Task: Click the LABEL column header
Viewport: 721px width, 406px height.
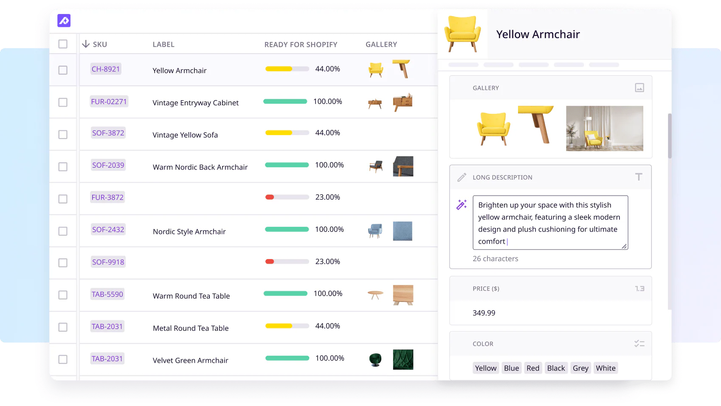Action: (163, 45)
